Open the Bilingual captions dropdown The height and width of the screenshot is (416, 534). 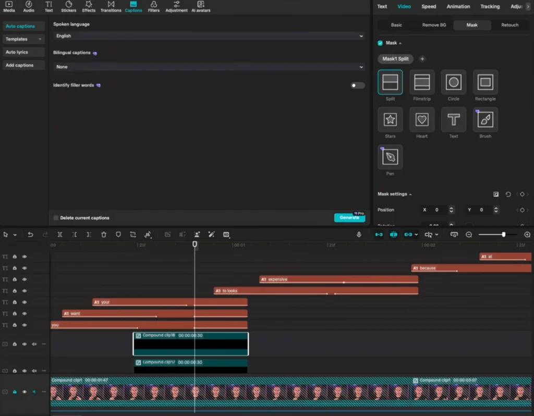coord(209,67)
